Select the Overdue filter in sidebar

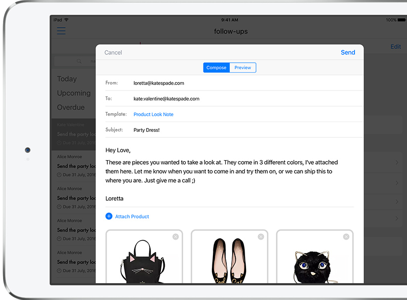(71, 107)
